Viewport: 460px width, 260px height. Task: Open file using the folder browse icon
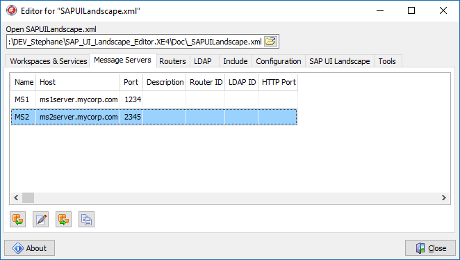[270, 42]
